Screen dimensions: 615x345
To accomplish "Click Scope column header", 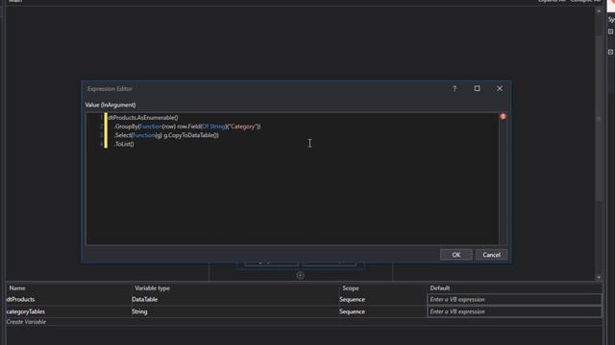I will point(350,287).
